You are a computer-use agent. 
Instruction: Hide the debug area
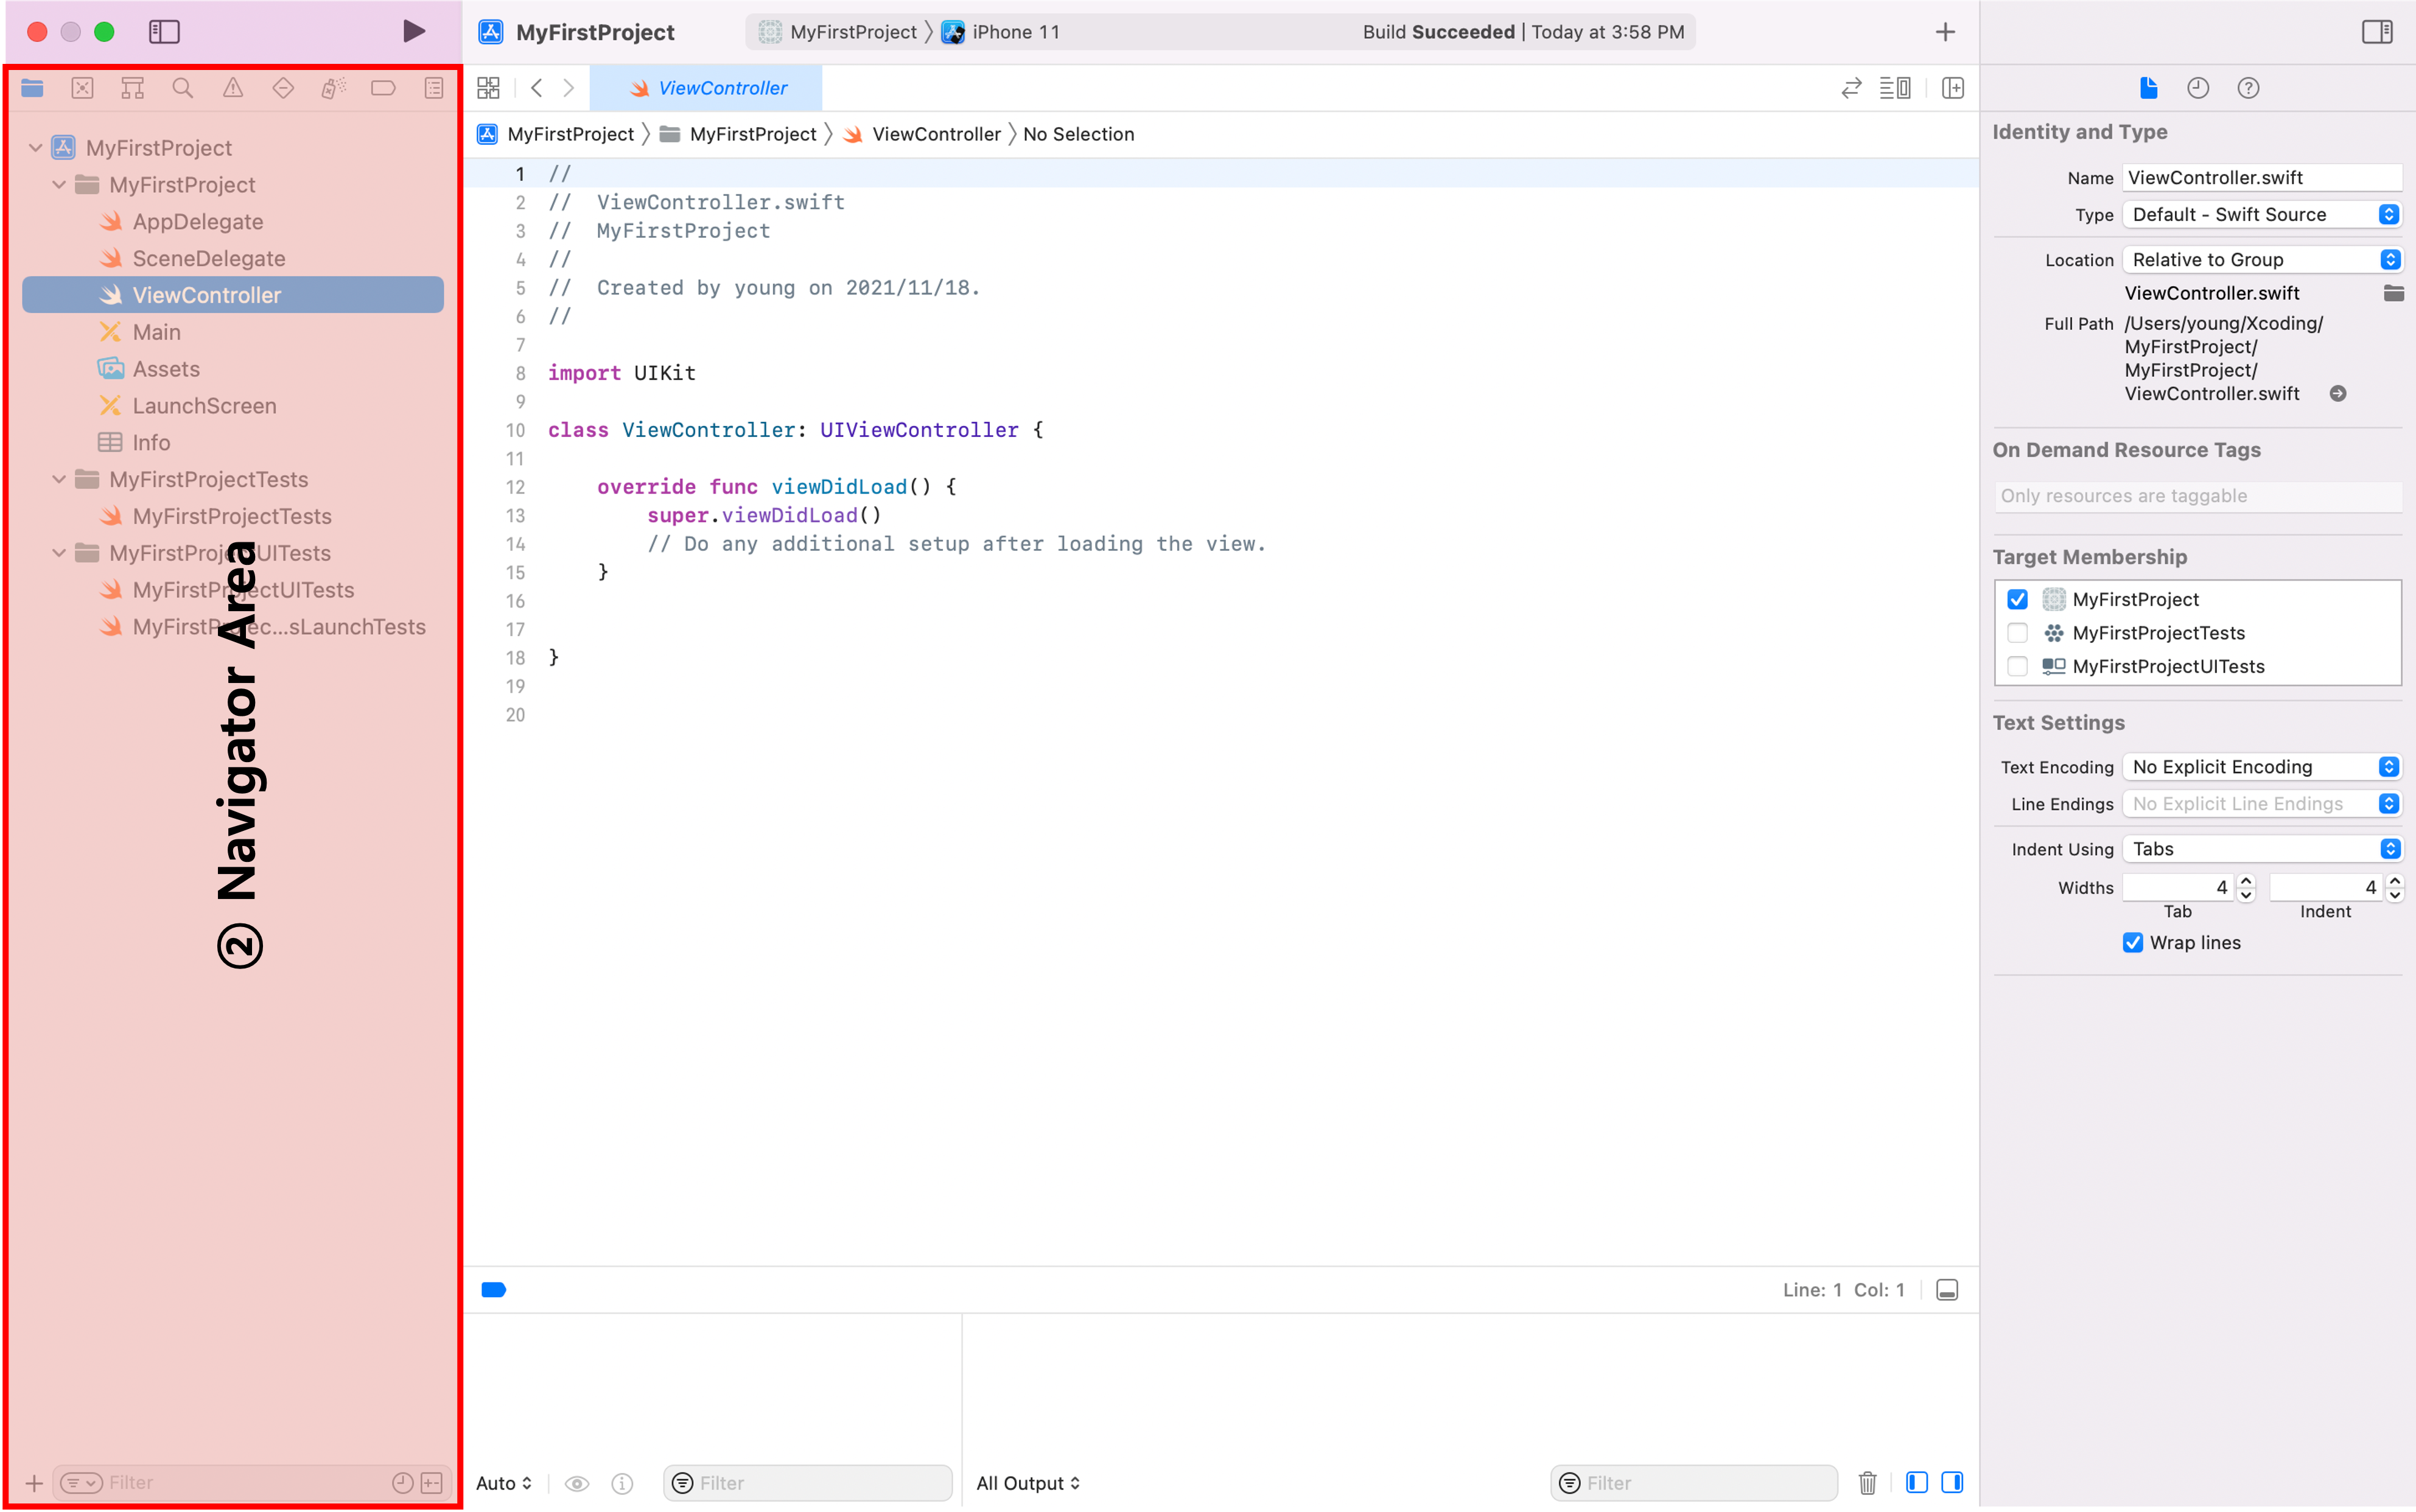click(x=1947, y=1290)
